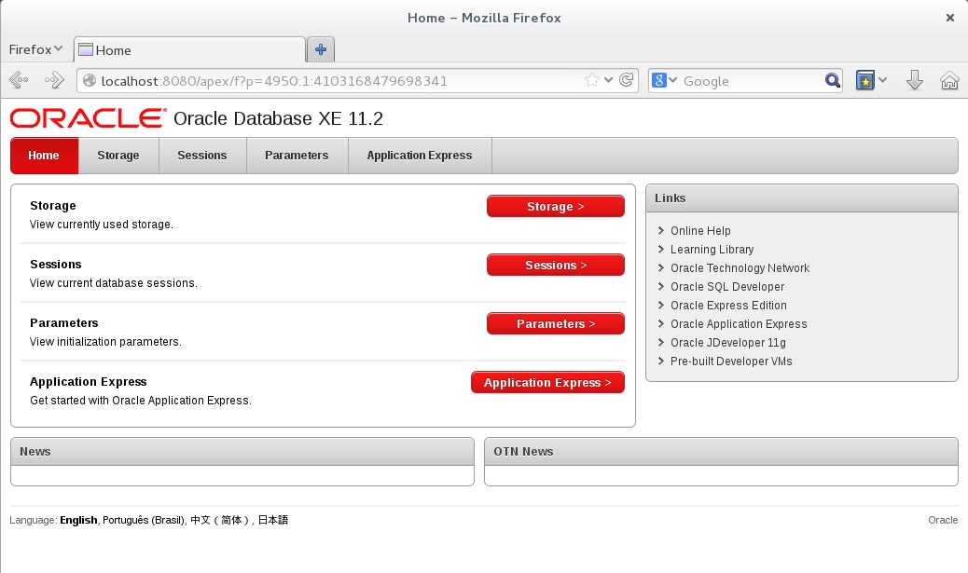Expand the Firefox application menu
The height and width of the screenshot is (573, 968).
click(x=35, y=49)
